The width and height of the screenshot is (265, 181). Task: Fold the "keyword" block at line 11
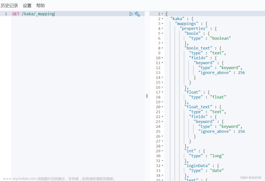[x=162, y=63]
